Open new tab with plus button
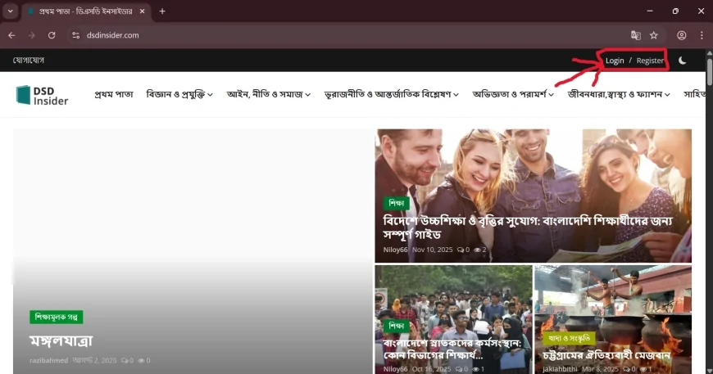Screen dimensions: 713x374 pos(162,11)
